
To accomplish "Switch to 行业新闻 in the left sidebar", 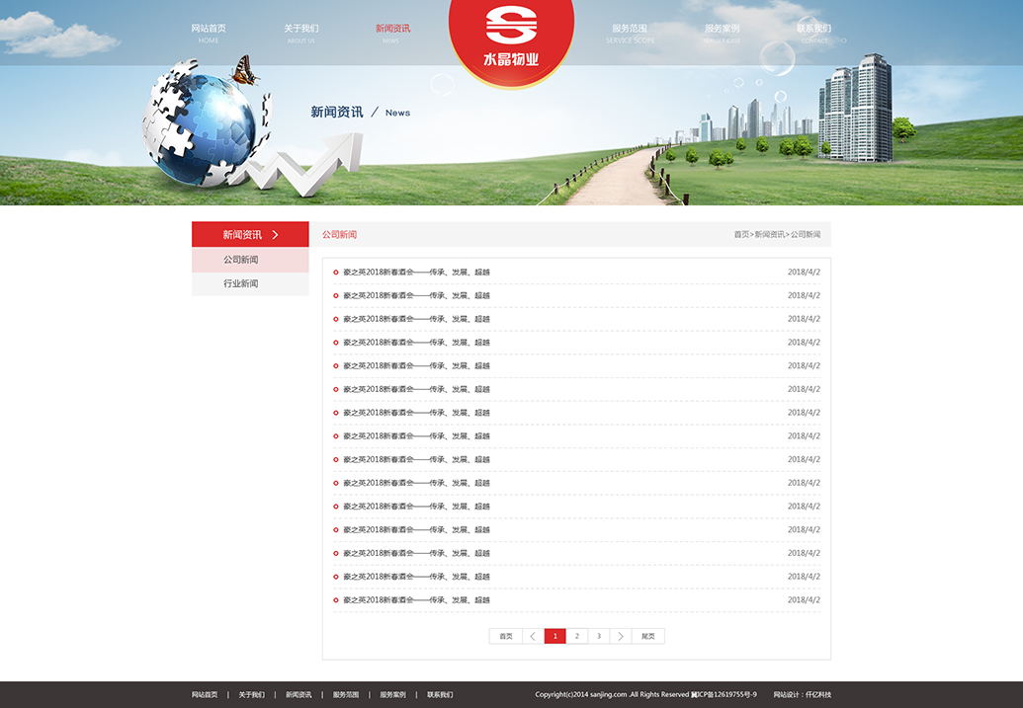I will point(240,283).
